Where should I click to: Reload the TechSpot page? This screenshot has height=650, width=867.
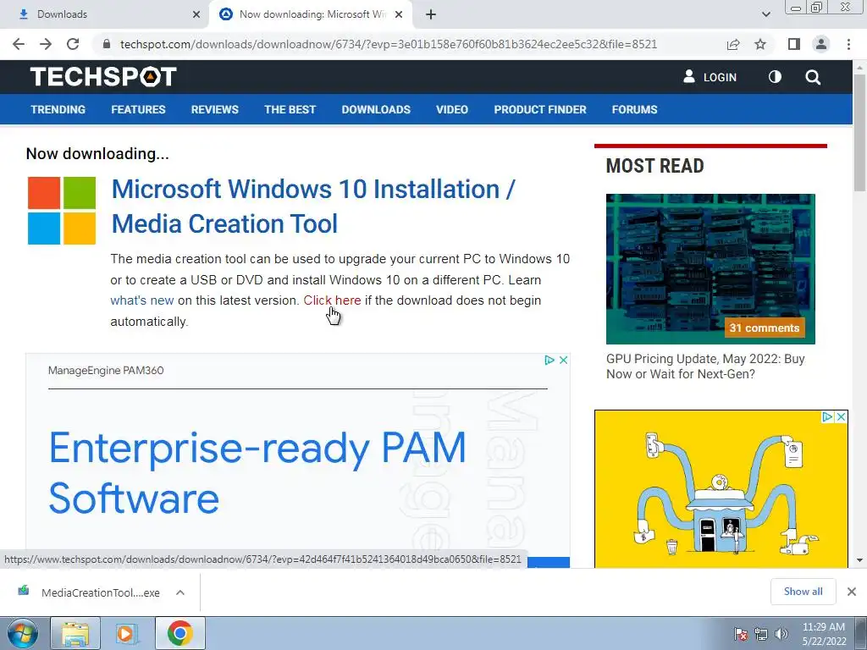pyautogui.click(x=73, y=44)
